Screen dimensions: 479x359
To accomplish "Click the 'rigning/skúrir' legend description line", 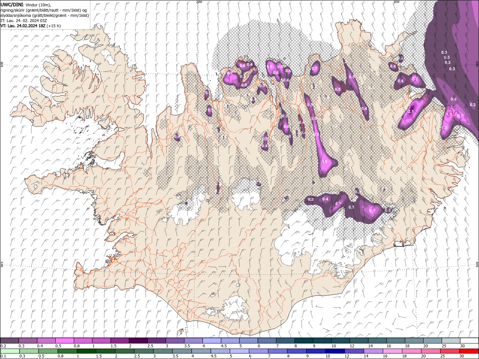I will 44,10.
